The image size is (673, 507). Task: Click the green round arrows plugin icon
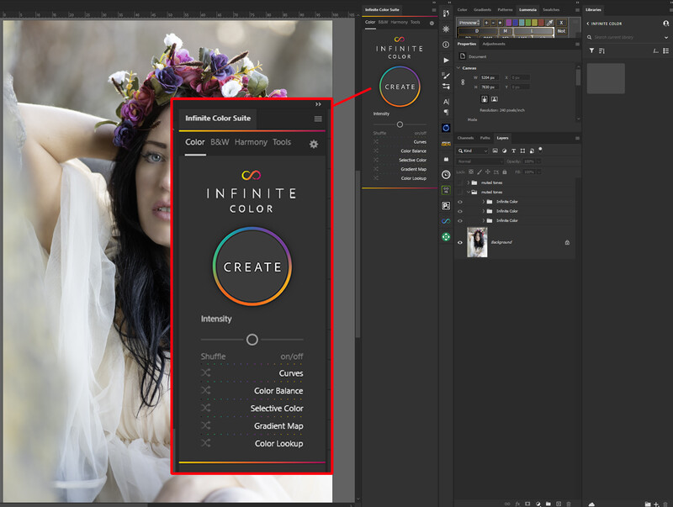(x=446, y=237)
